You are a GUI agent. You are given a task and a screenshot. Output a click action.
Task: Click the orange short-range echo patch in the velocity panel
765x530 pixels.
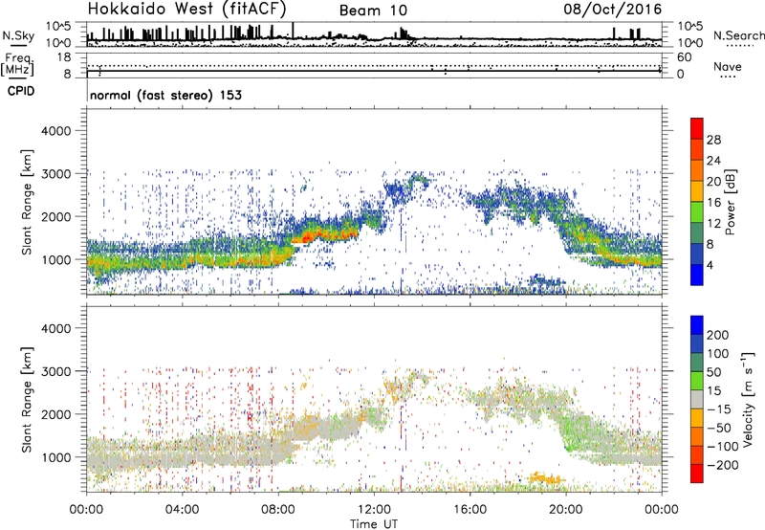coord(546,477)
